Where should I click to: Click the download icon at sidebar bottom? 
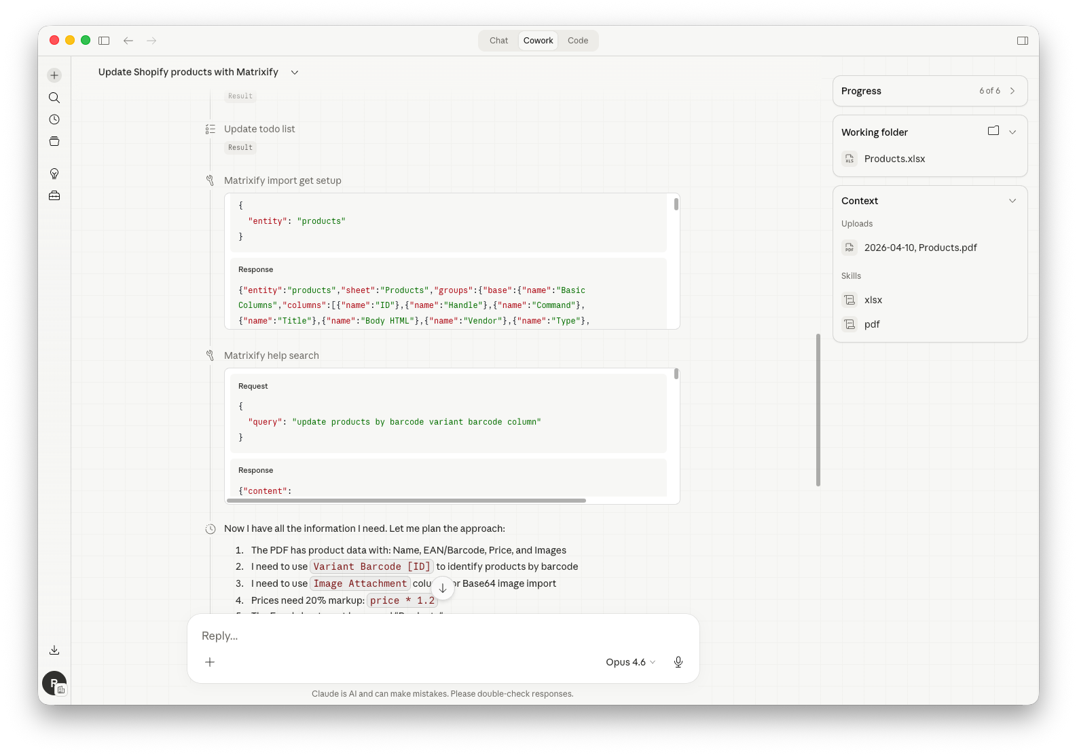tap(54, 650)
